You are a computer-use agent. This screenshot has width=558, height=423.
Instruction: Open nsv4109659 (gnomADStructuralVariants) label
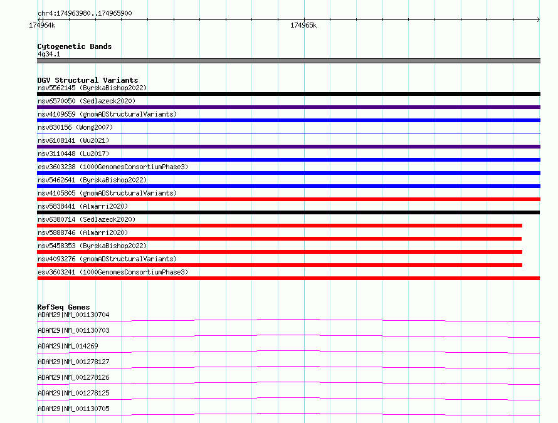[107, 114]
